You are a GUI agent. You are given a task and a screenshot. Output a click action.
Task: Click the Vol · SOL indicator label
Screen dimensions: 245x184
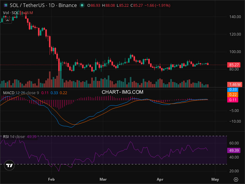click(x=11, y=13)
